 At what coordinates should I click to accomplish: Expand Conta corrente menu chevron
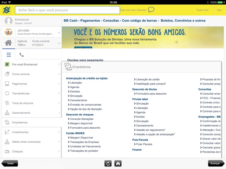(x=59, y=74)
